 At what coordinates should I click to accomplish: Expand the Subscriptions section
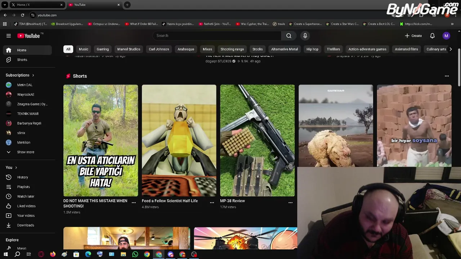20,75
